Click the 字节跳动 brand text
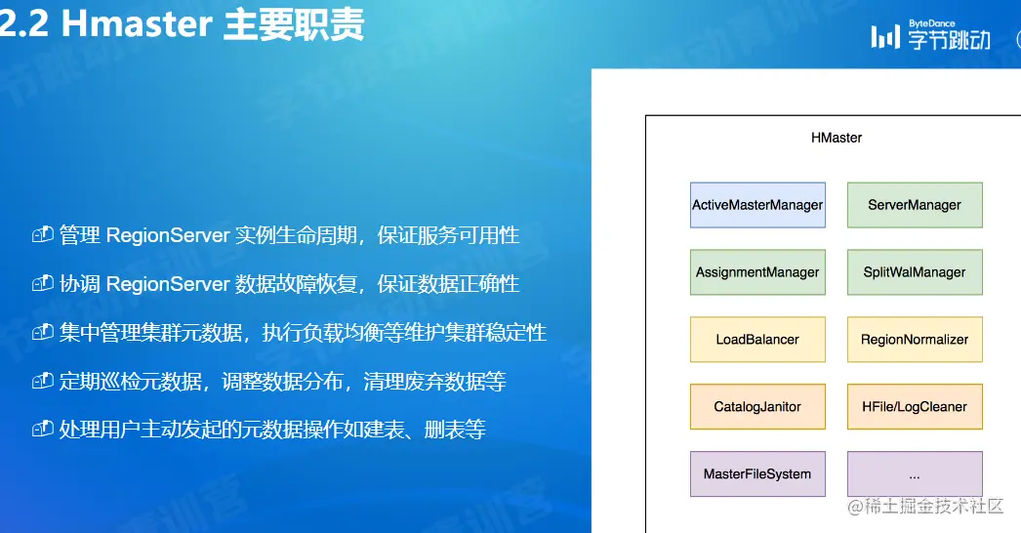Image resolution: width=1021 pixels, height=533 pixels. 950,40
